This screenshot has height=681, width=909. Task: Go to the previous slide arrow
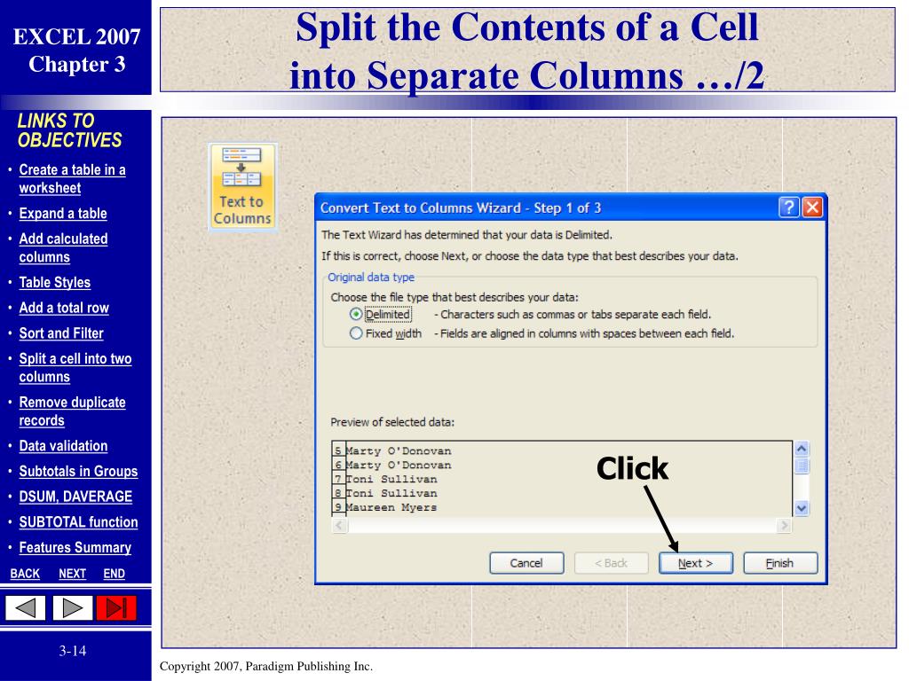26,608
